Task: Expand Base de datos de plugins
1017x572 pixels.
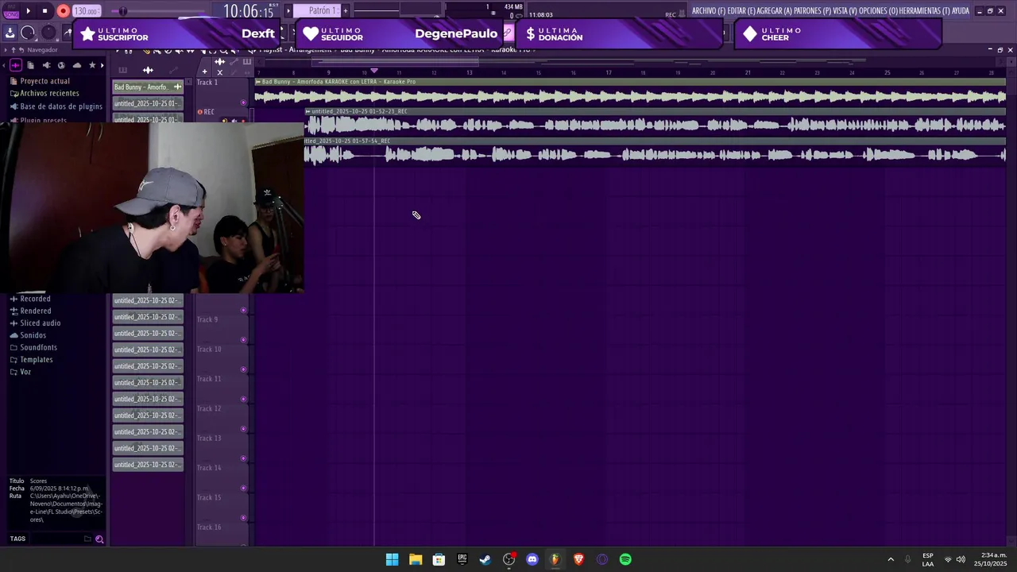Action: point(56,106)
